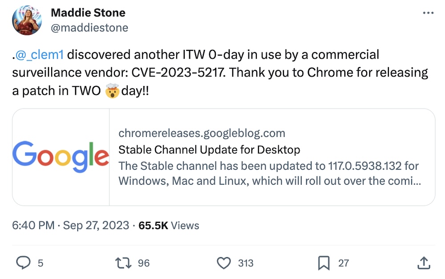Open the share menu via the share icon
The height and width of the screenshot is (279, 445).
[424, 263]
